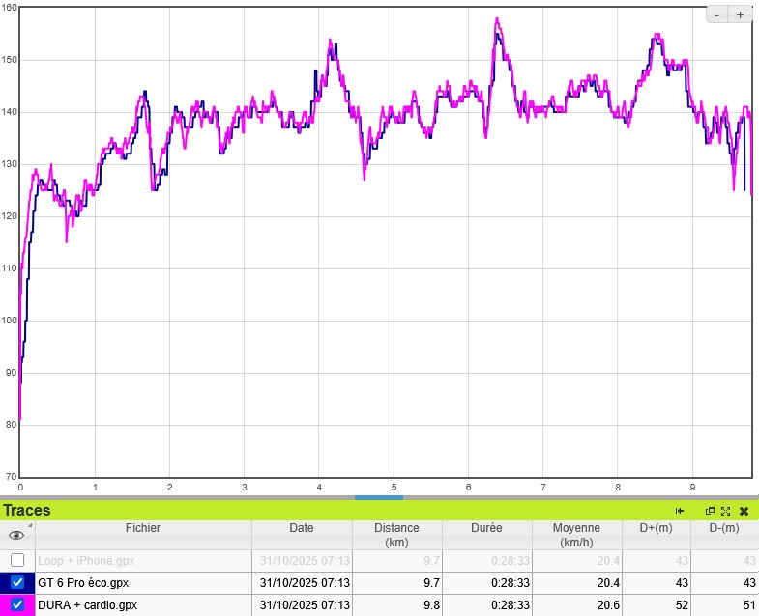Click the Moyenne (km/h) column header

576,535
